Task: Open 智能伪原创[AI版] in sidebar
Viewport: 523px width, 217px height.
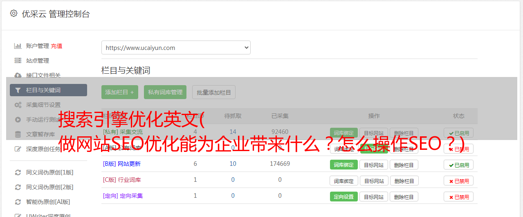Action: pyautogui.click(x=48, y=202)
